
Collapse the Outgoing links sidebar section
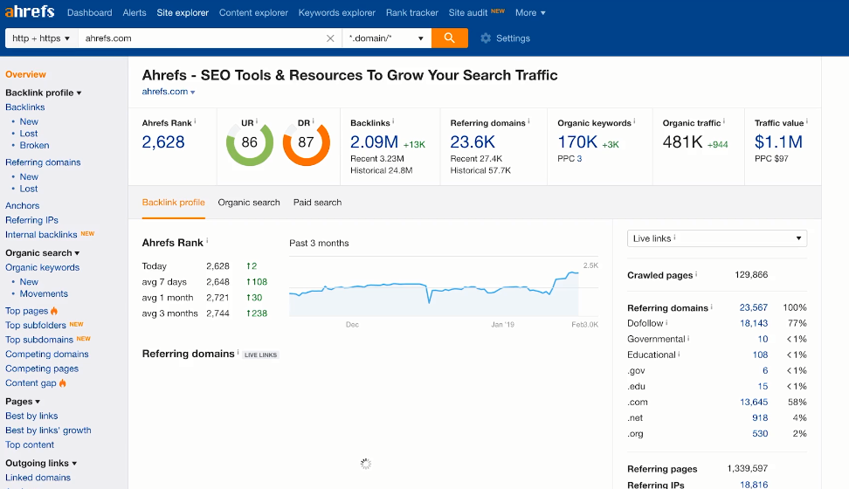click(41, 463)
